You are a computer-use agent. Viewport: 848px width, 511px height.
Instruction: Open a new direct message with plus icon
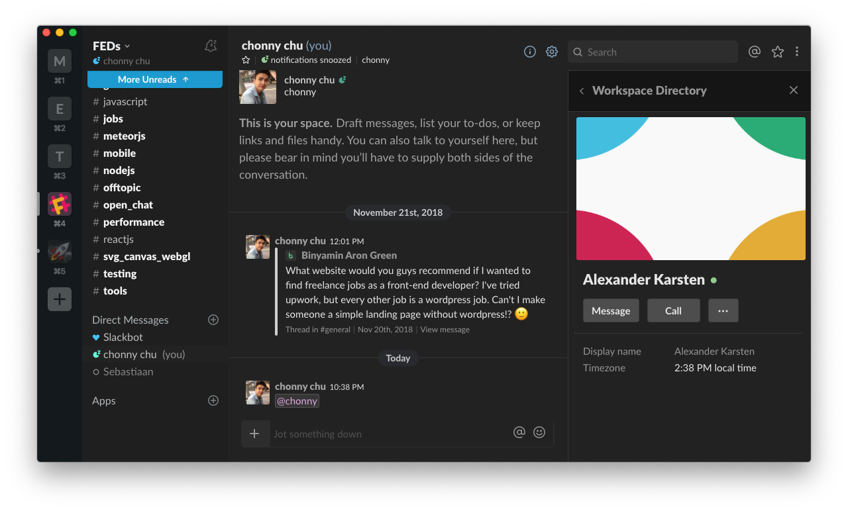[x=213, y=320]
